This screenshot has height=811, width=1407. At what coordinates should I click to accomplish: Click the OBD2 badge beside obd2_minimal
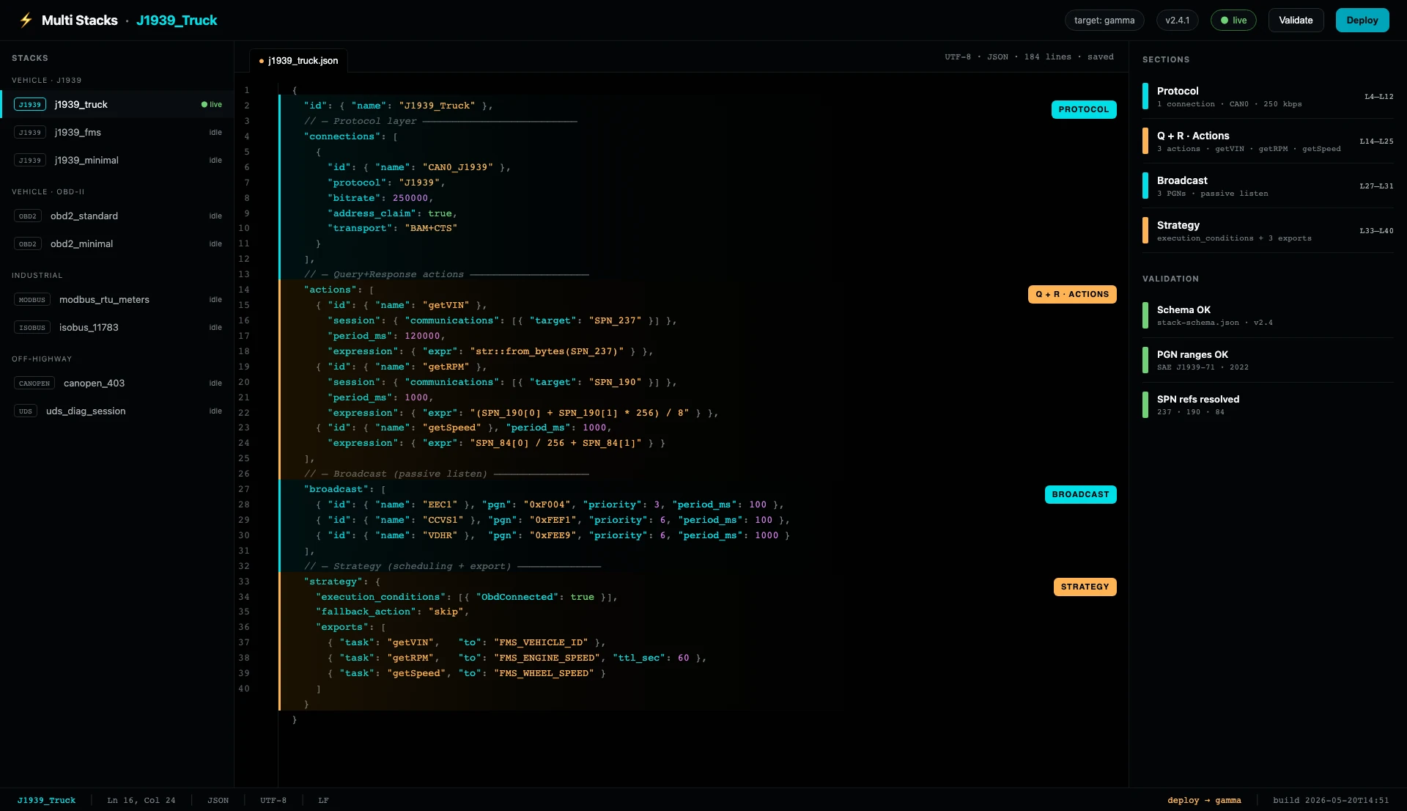pos(28,243)
